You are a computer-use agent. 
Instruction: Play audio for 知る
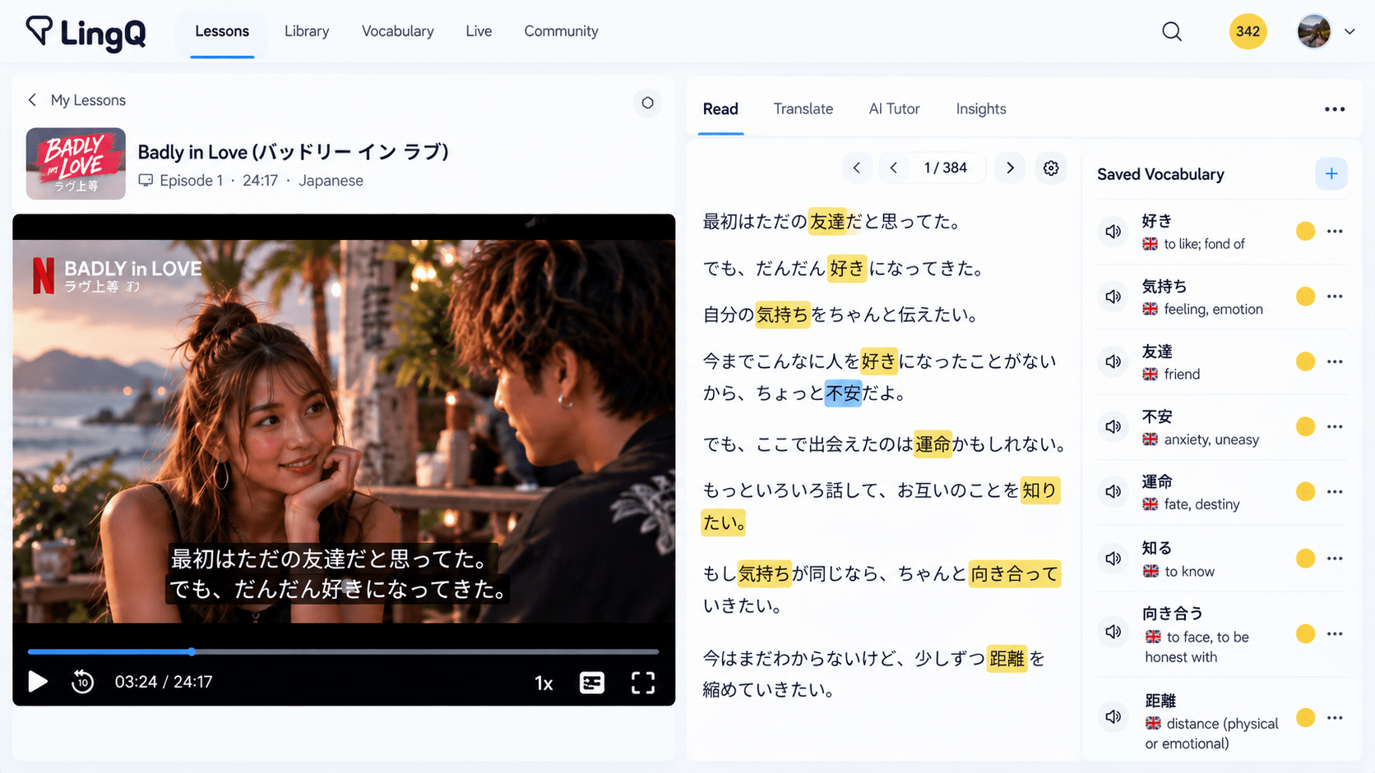pos(1113,559)
